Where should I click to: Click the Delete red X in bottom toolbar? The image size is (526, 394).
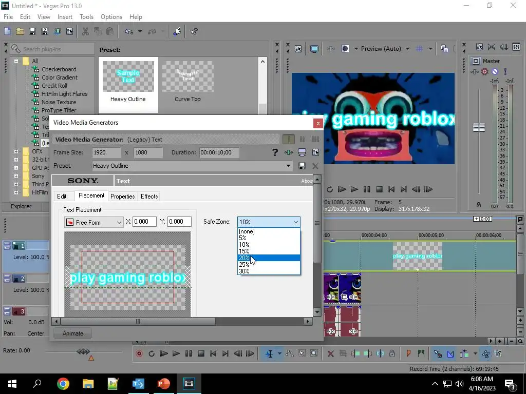point(330,353)
